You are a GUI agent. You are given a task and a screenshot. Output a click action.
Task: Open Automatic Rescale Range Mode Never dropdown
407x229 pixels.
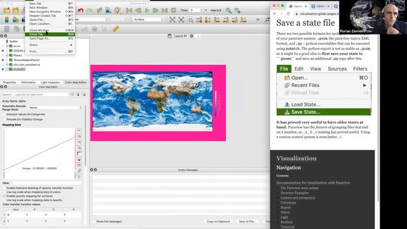[55, 108]
